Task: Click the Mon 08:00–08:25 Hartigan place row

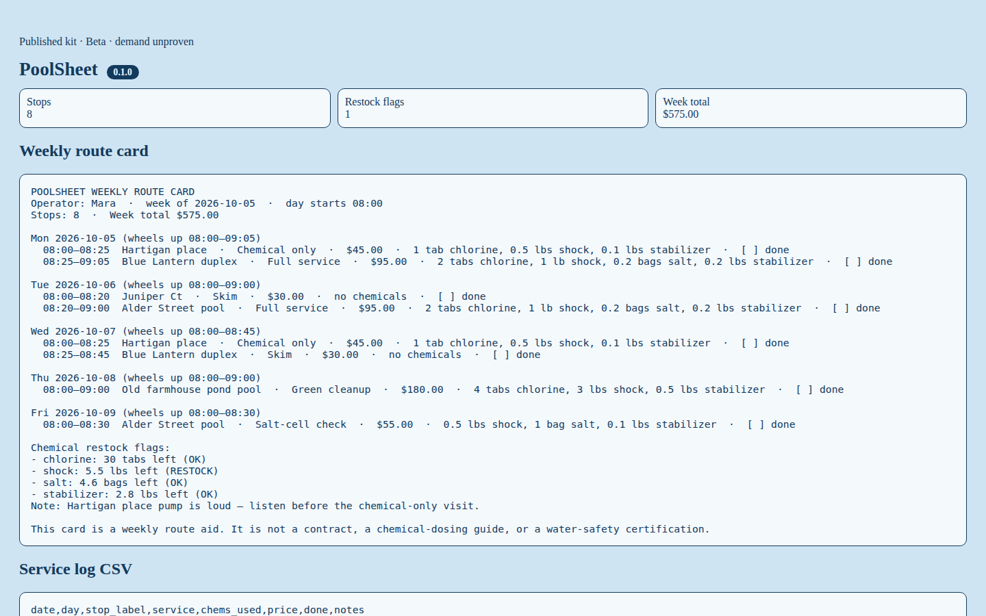Action: 416,250
